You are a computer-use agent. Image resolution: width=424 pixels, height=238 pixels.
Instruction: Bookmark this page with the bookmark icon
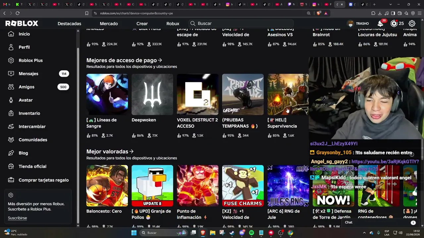(x=87, y=13)
